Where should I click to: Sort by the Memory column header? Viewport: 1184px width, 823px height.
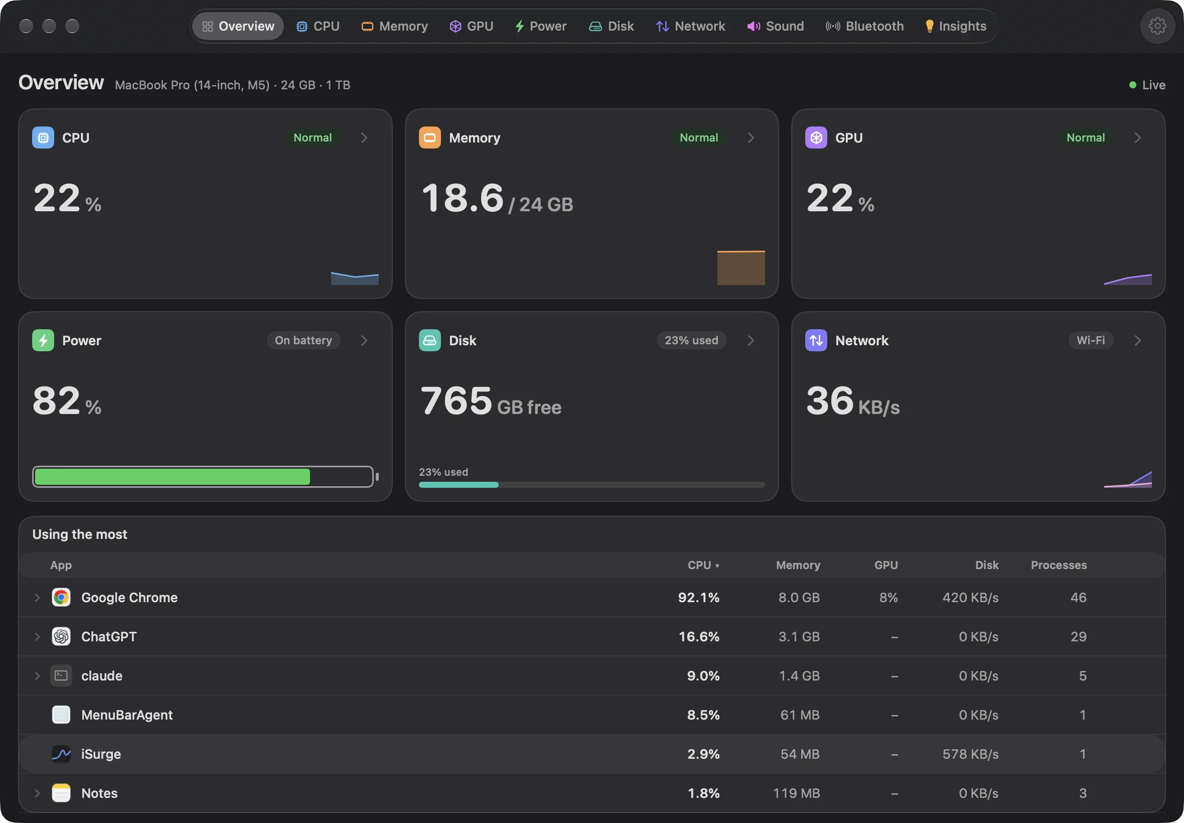[x=798, y=565]
